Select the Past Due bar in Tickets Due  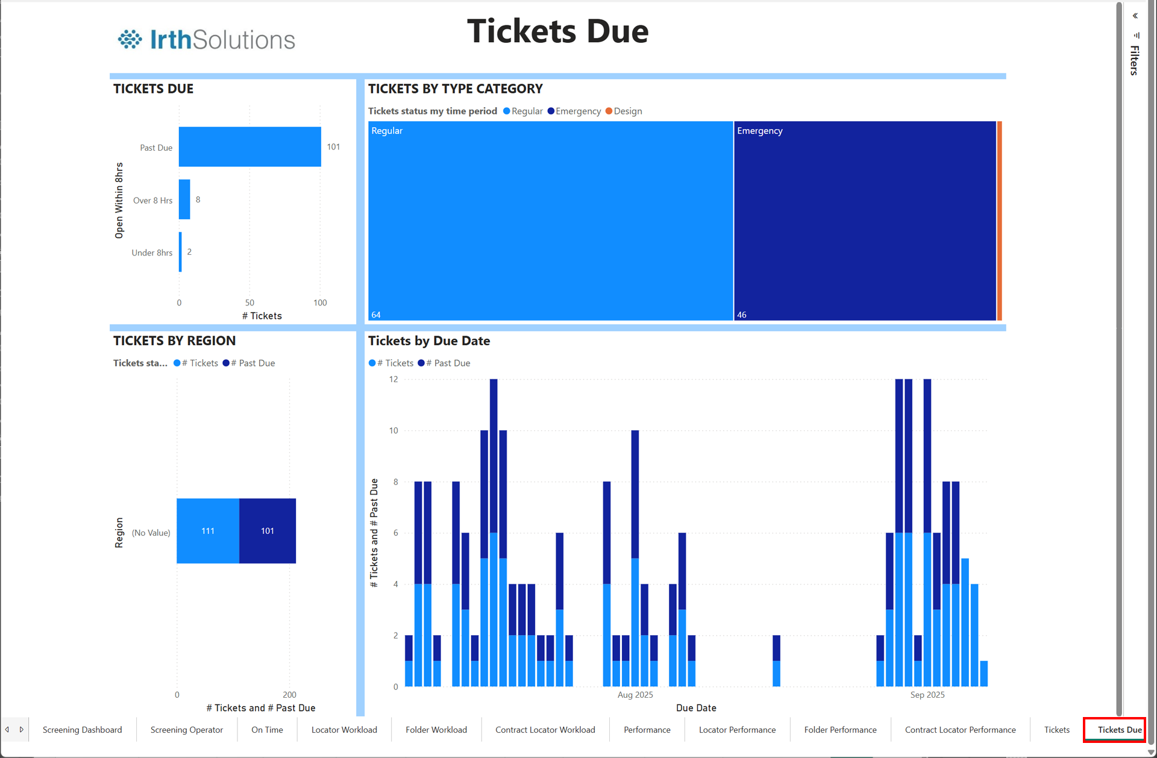[249, 147]
